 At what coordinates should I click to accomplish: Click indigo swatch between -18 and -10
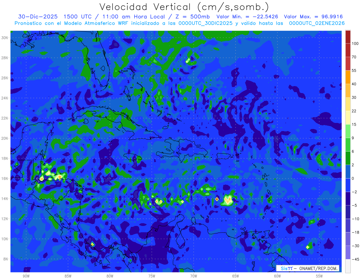(348, 225)
